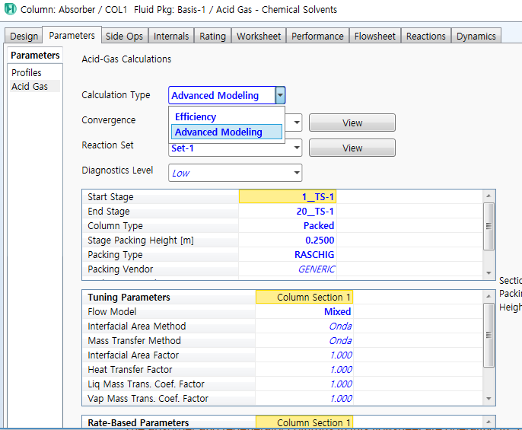This screenshot has width=522, height=430.
Task: Click scroll-down arrow of Tuning Parameters table
Action: click(489, 399)
